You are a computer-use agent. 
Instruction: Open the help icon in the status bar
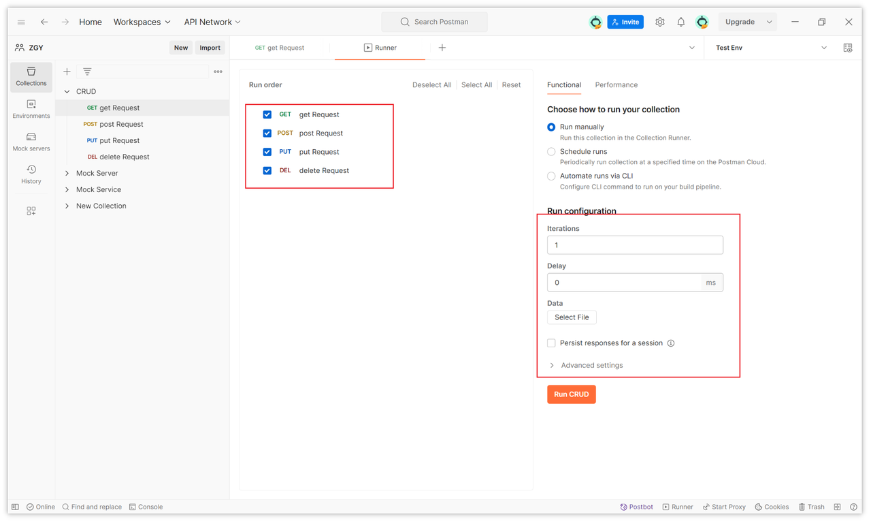(854, 507)
